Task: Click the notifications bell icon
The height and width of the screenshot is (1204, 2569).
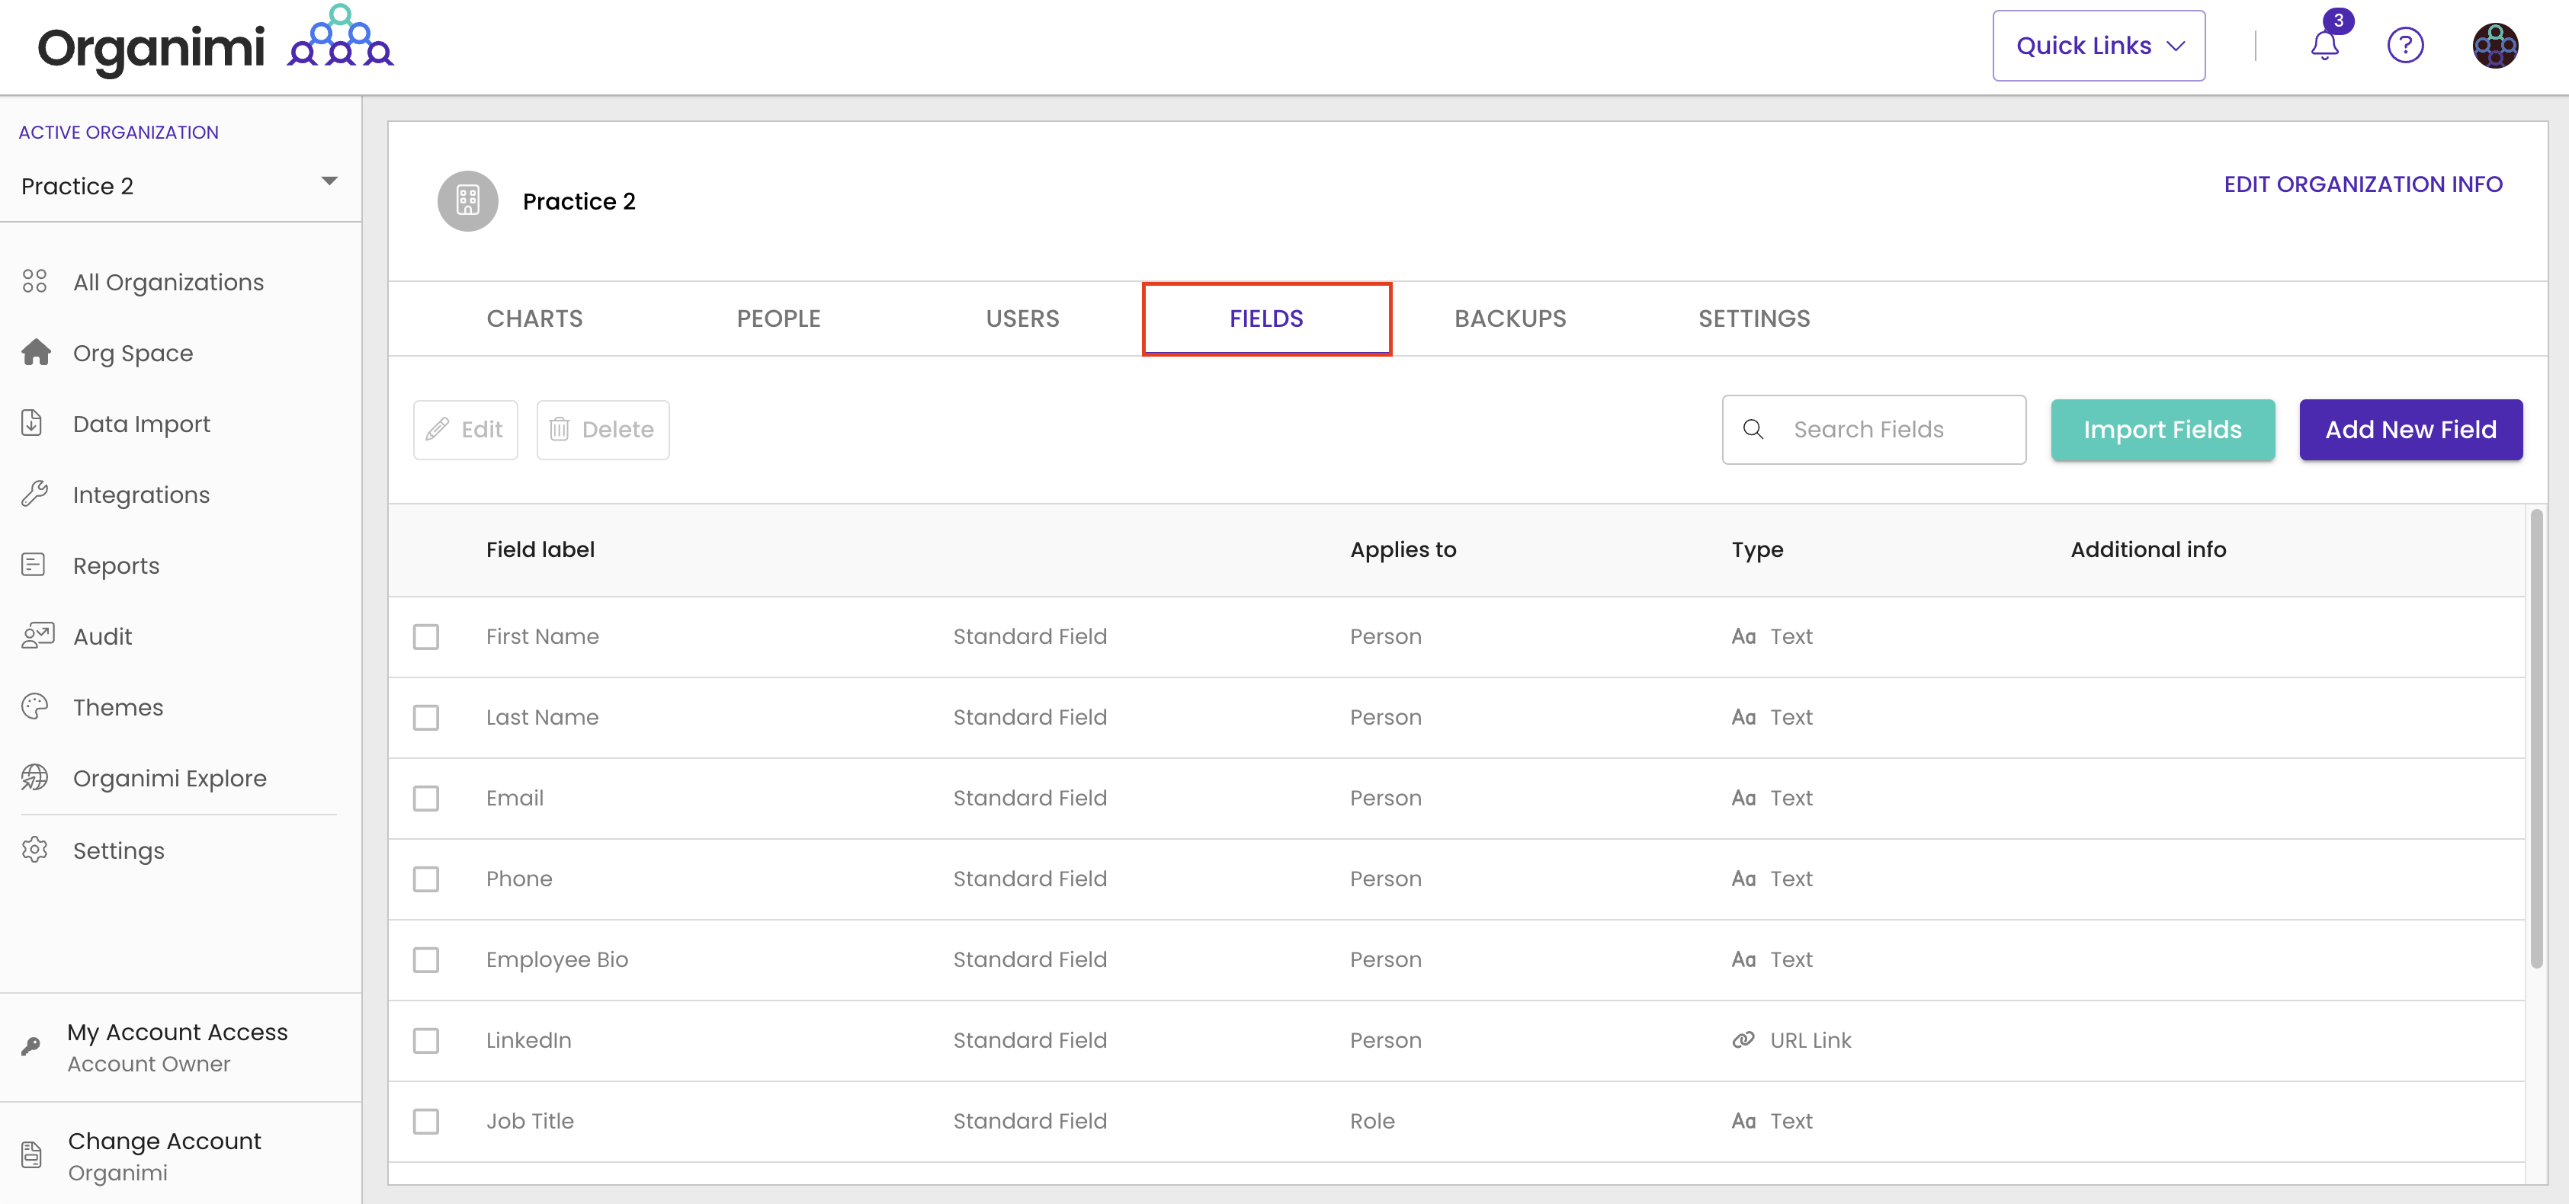Action: point(2324,46)
